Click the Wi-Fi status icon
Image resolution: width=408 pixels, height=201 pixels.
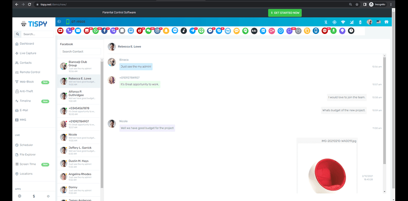point(343,22)
